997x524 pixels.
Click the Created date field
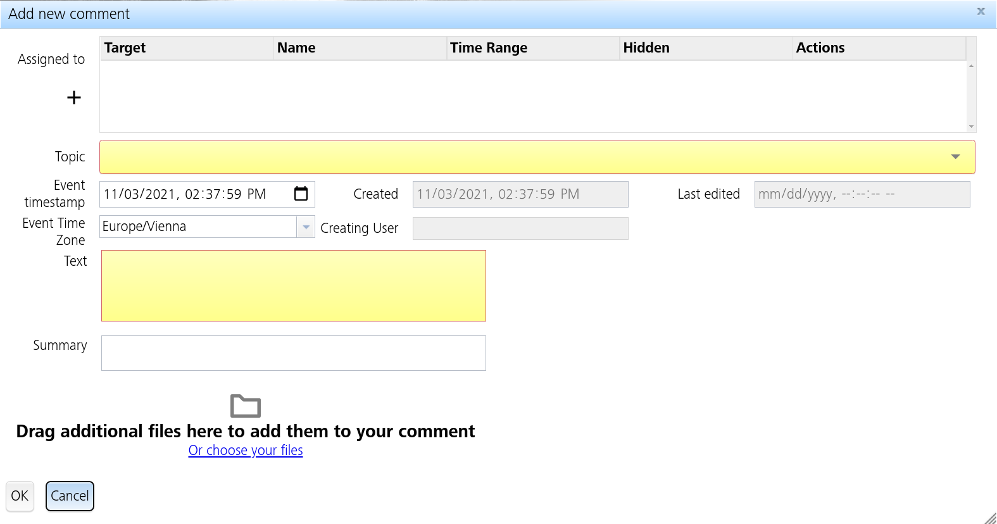coord(520,194)
